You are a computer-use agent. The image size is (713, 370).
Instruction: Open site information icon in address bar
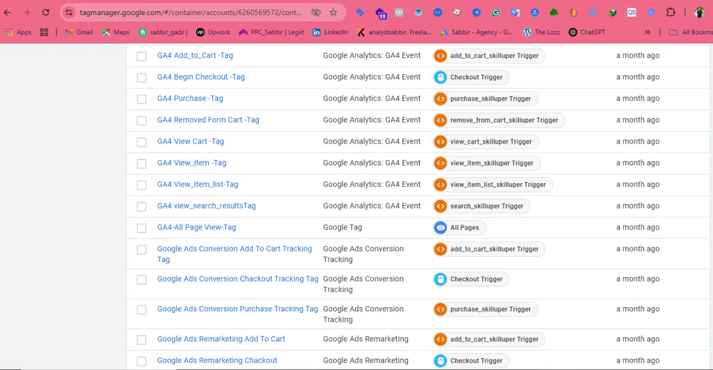69,12
